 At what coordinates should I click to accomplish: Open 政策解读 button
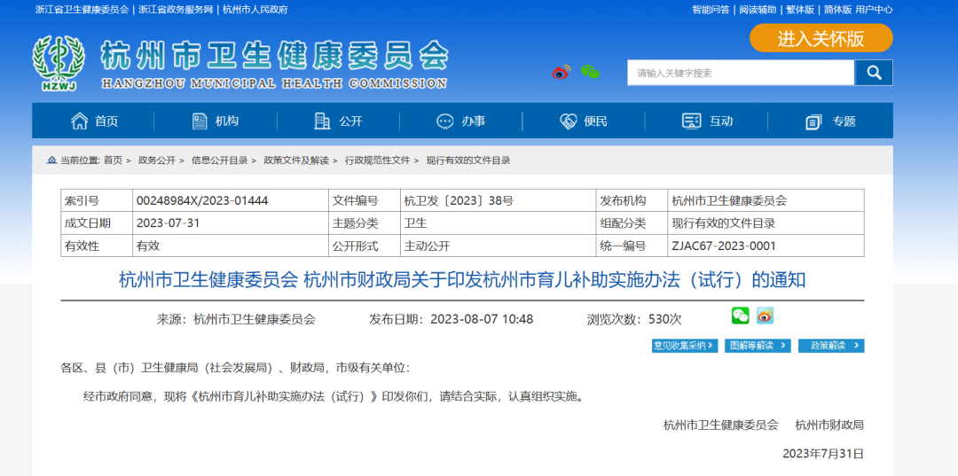click(831, 346)
